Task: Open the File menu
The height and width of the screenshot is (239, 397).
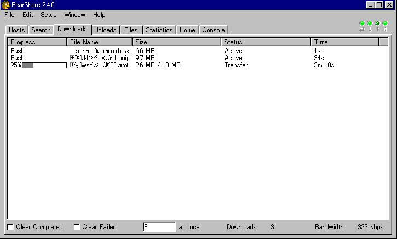Action: pos(9,15)
